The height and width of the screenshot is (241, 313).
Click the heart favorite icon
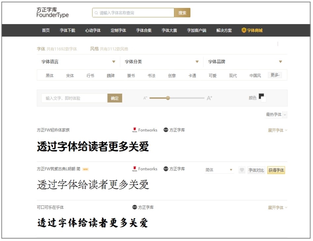click(242, 170)
